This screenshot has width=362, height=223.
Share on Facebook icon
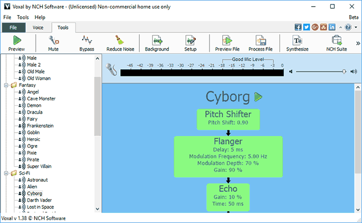298,27
